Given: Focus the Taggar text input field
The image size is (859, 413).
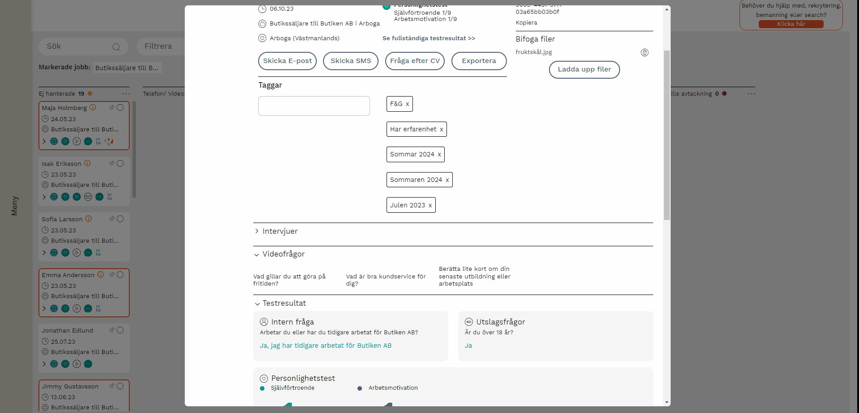Looking at the screenshot, I should 314,106.
